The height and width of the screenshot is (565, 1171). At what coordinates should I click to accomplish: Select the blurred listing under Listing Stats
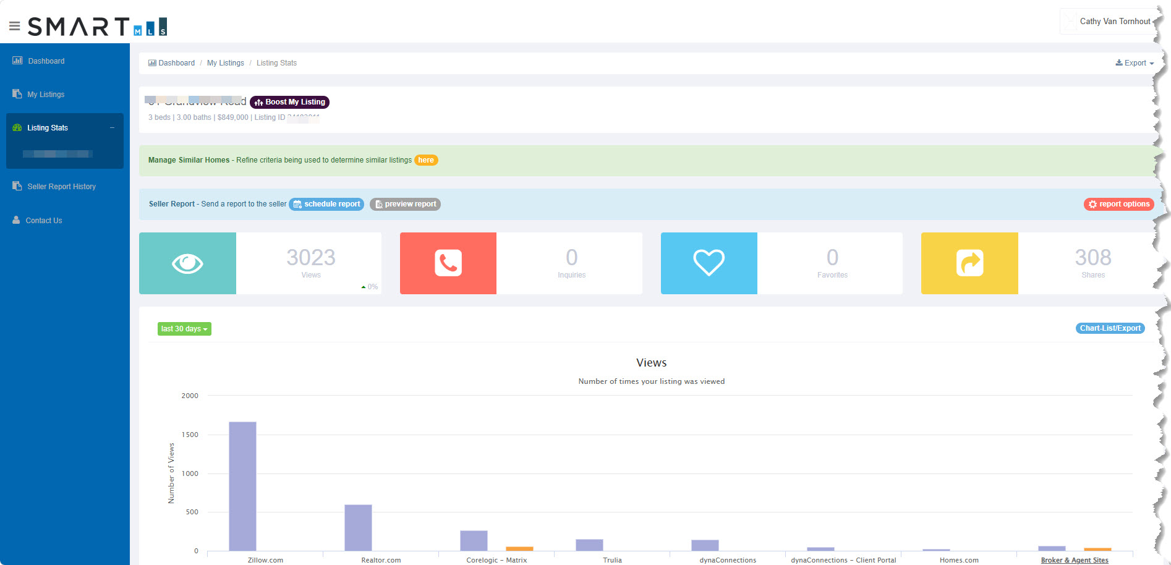[x=57, y=154]
